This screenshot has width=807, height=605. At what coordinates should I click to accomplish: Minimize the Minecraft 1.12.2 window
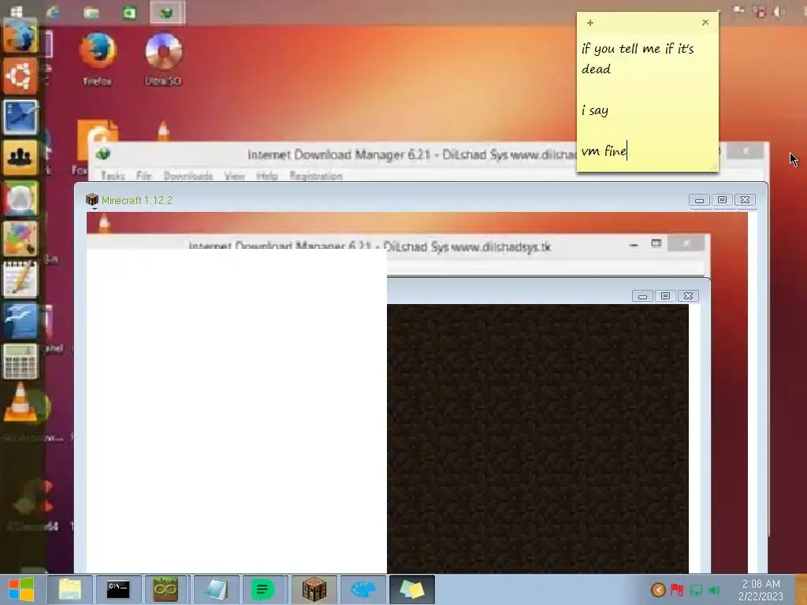point(700,200)
